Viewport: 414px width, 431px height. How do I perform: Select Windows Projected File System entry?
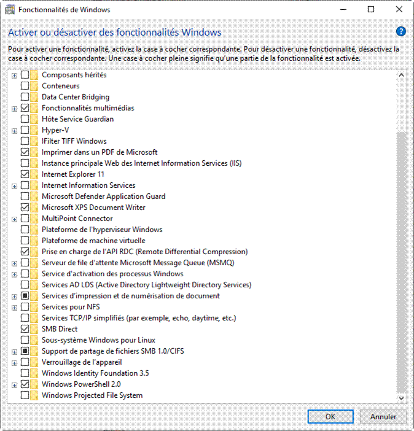click(92, 395)
